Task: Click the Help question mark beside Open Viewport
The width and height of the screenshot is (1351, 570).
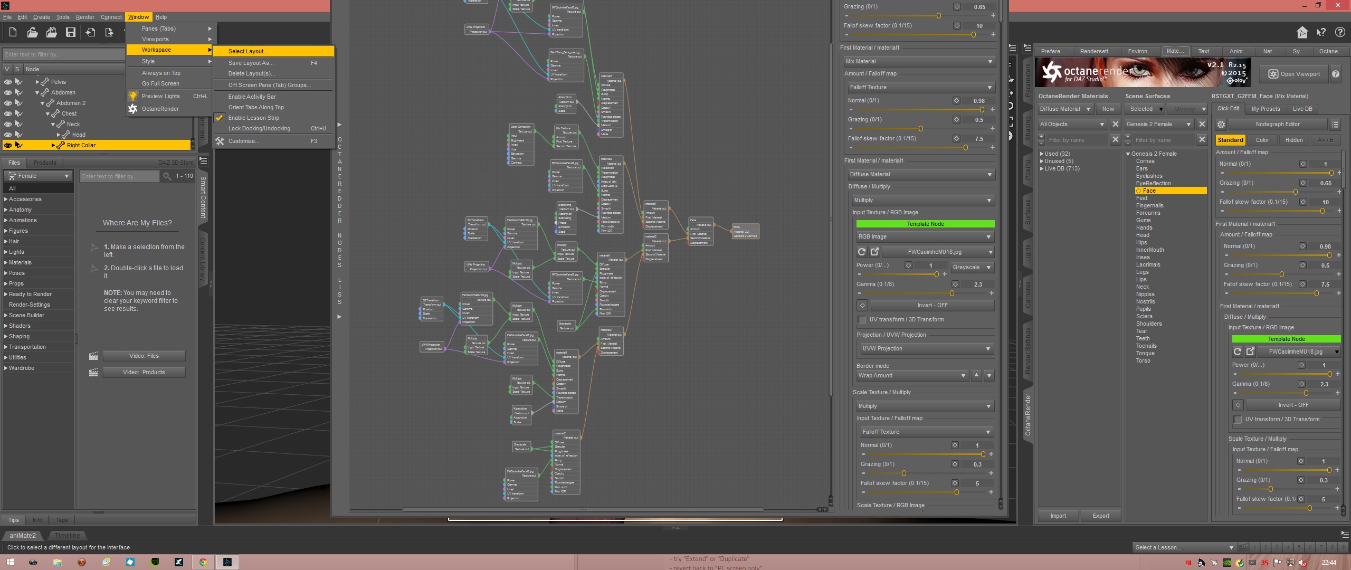Action: [1335, 74]
